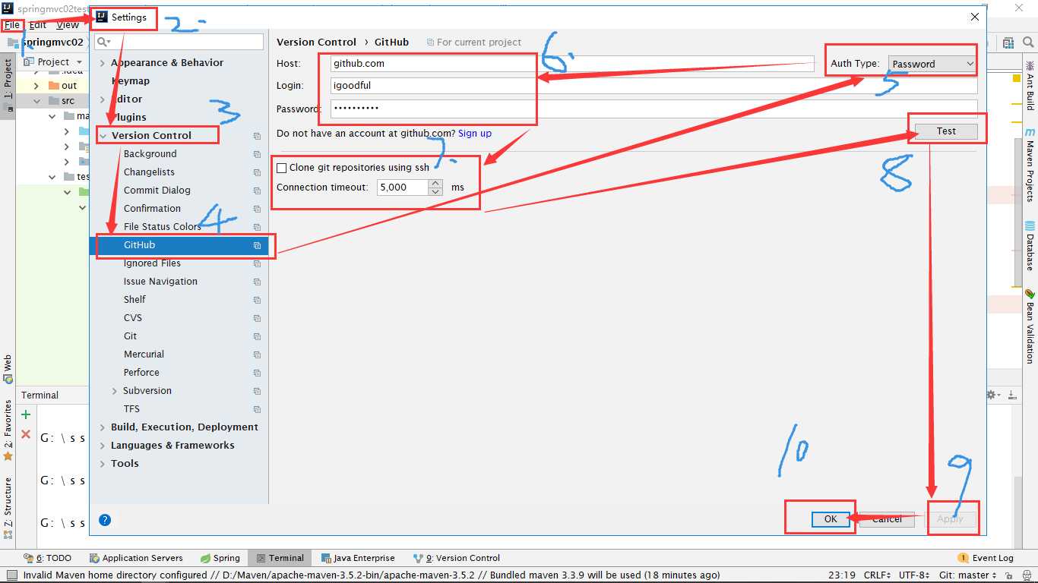1038x583 pixels.
Task: Click the per-project icon beside Changelists
Action: (x=257, y=172)
